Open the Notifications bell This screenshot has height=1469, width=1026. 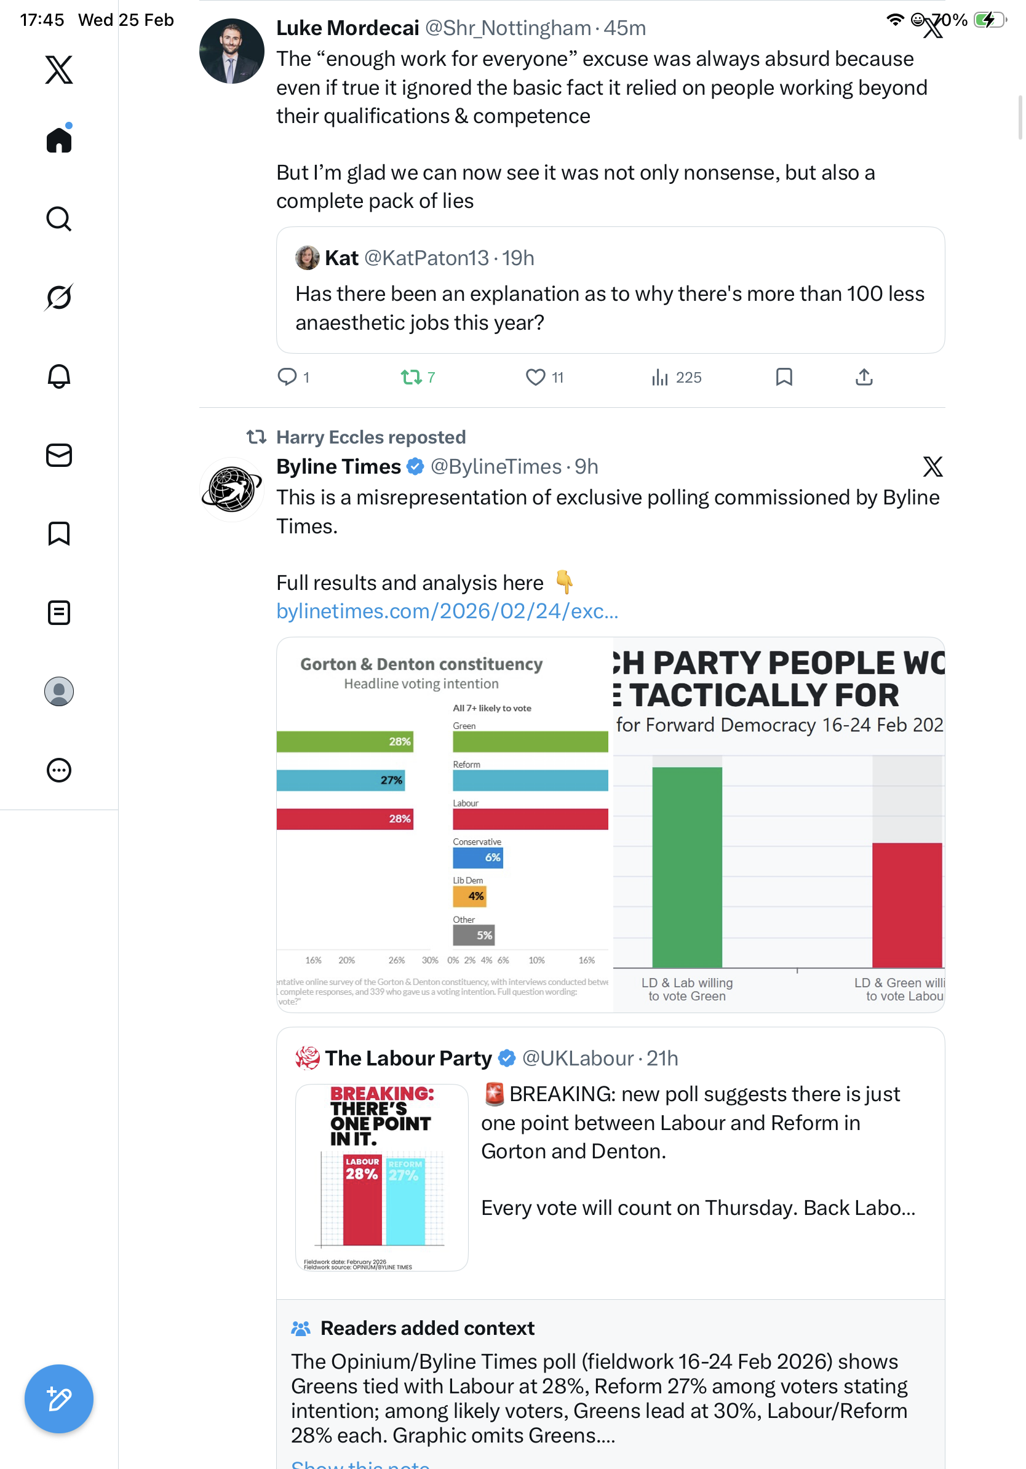(59, 376)
